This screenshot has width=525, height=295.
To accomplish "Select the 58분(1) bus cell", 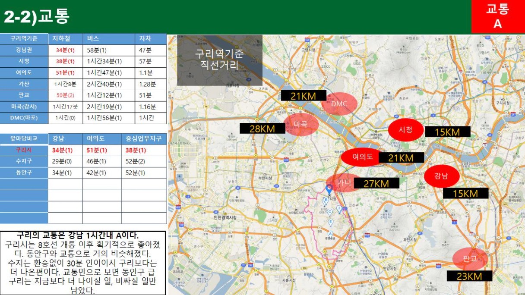I will tap(108, 50).
